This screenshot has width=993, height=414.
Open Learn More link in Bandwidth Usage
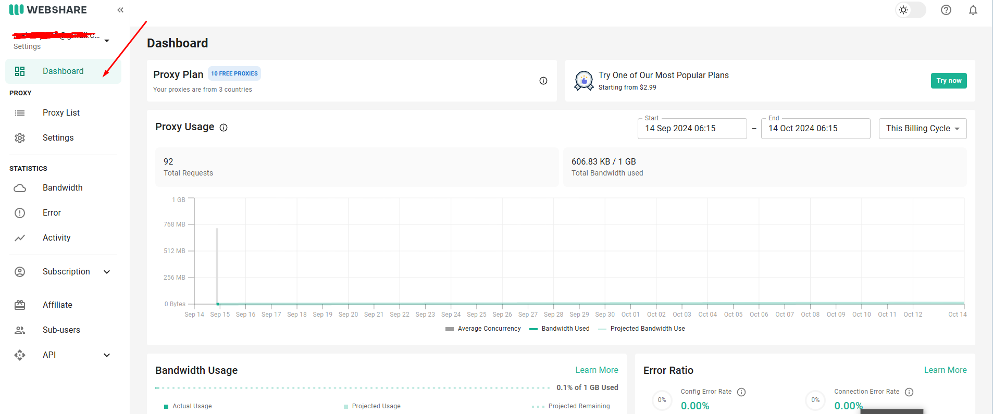(x=597, y=370)
